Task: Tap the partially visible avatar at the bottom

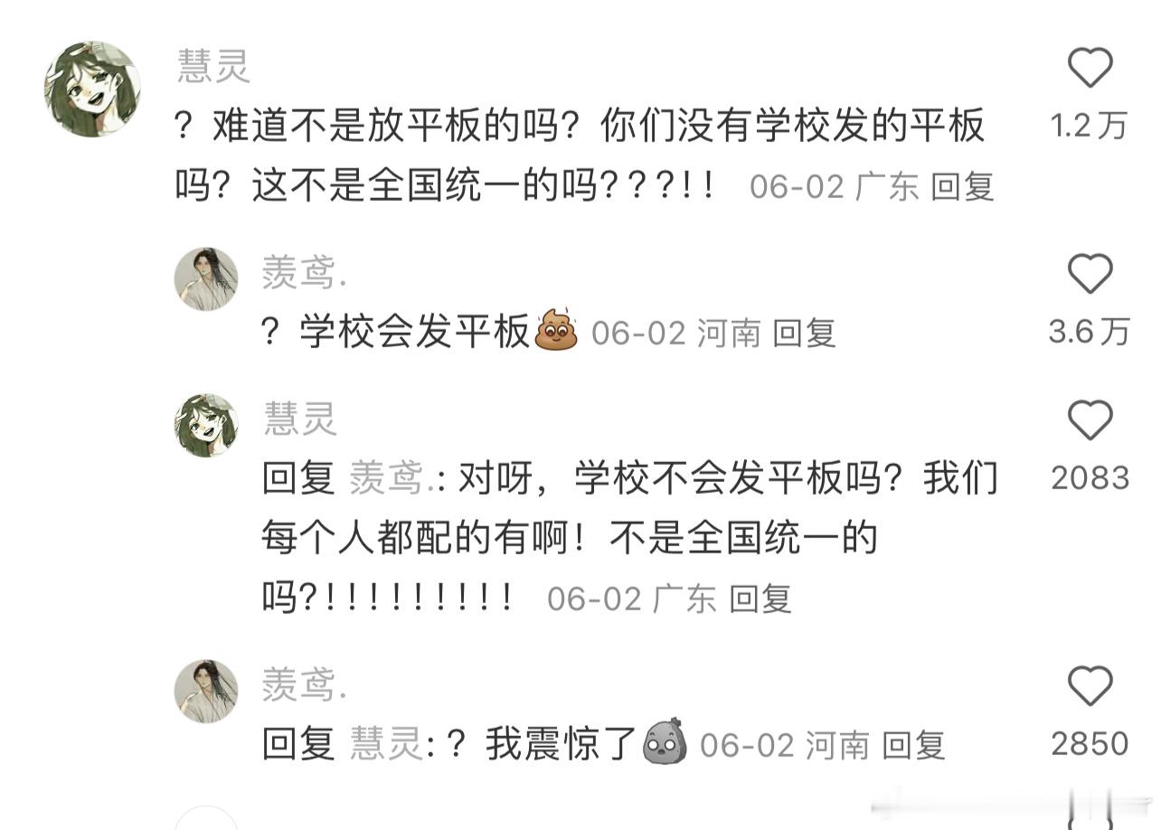Action: [x=206, y=817]
